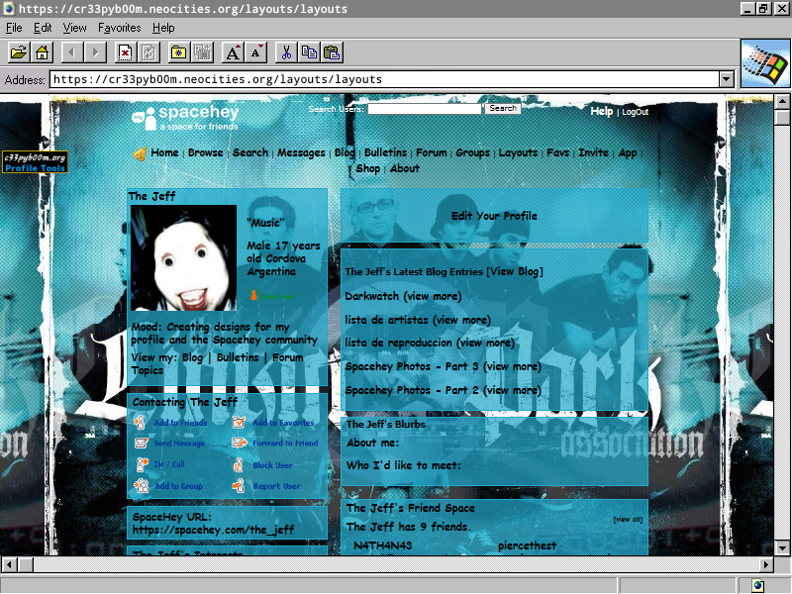The height and width of the screenshot is (594, 792).
Task: Click the status bar globe icon
Action: coord(757,586)
